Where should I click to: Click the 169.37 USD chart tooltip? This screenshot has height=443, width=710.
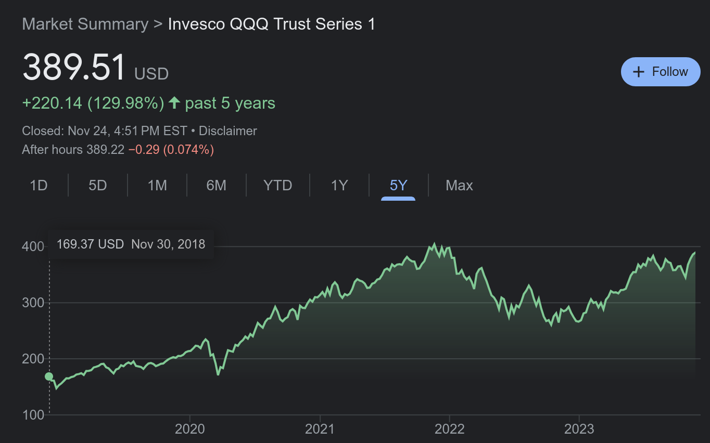click(131, 244)
